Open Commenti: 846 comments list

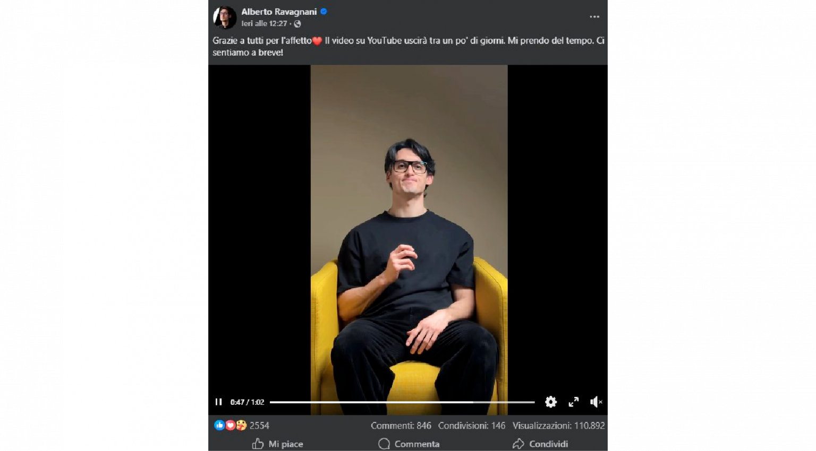point(401,426)
